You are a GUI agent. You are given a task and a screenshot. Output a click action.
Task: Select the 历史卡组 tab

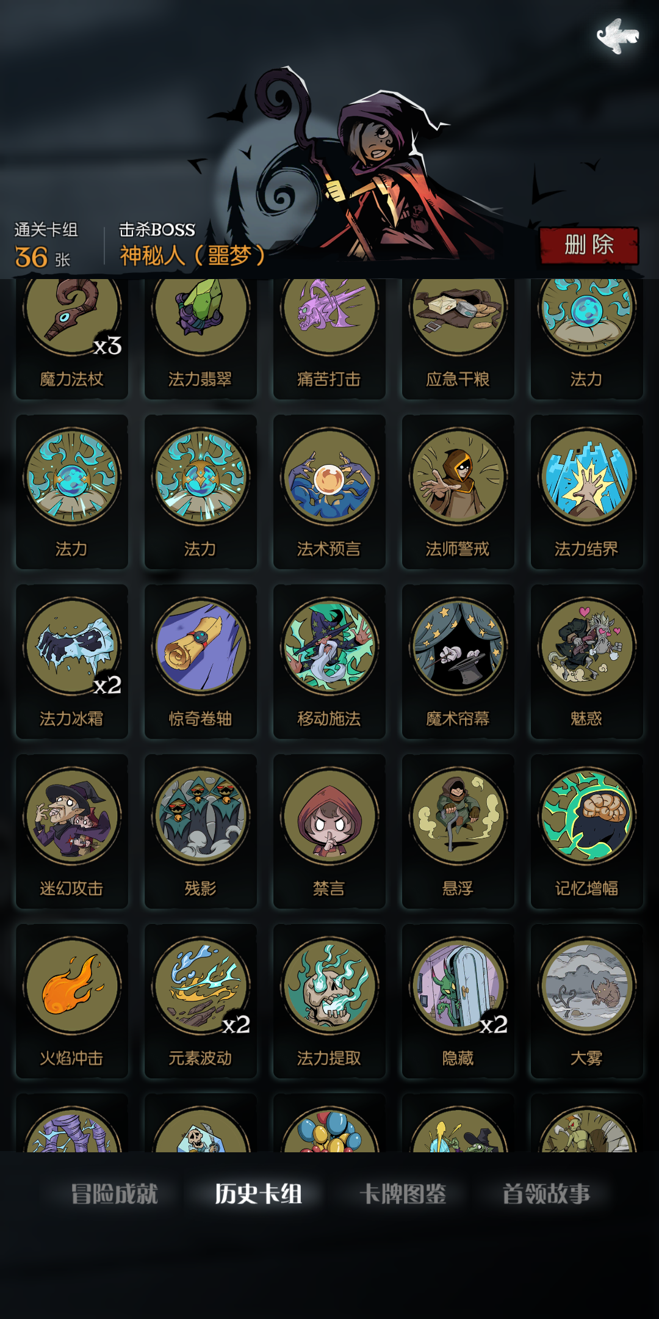pos(258,1193)
